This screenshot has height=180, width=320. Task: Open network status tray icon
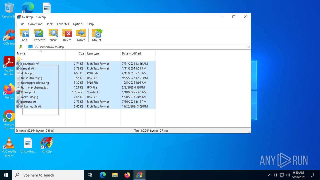point(282,175)
